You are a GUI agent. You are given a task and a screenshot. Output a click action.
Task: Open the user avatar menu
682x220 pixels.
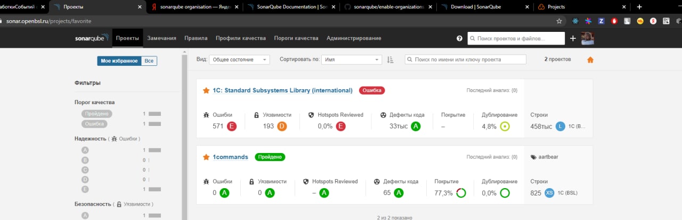tap(587, 38)
